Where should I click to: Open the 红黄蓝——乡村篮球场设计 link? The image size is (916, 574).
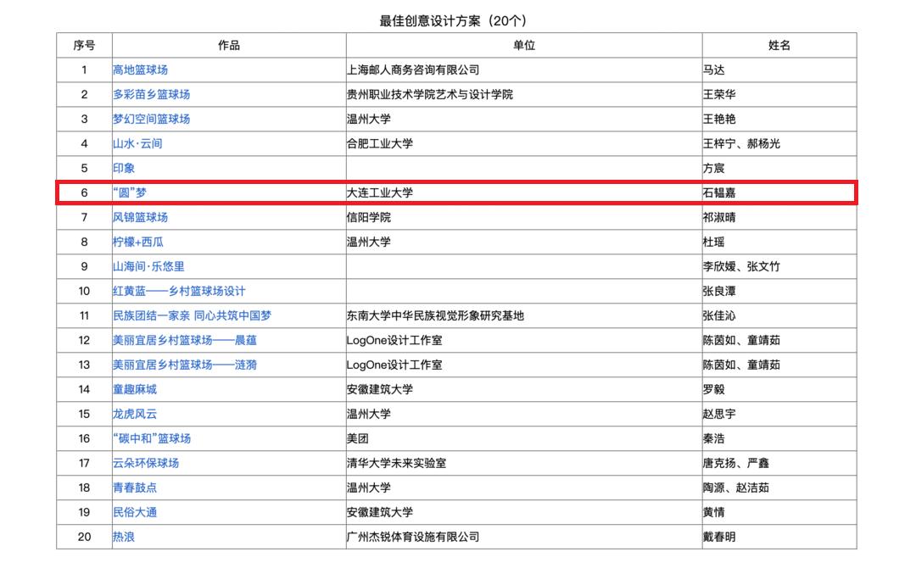point(176,291)
